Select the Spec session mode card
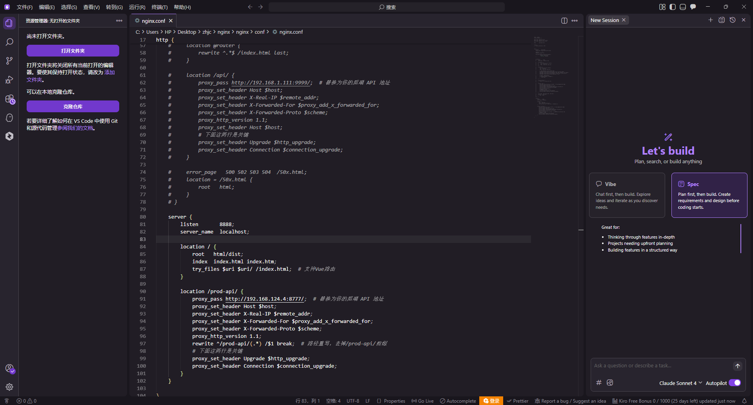This screenshot has height=405, width=753. point(709,195)
